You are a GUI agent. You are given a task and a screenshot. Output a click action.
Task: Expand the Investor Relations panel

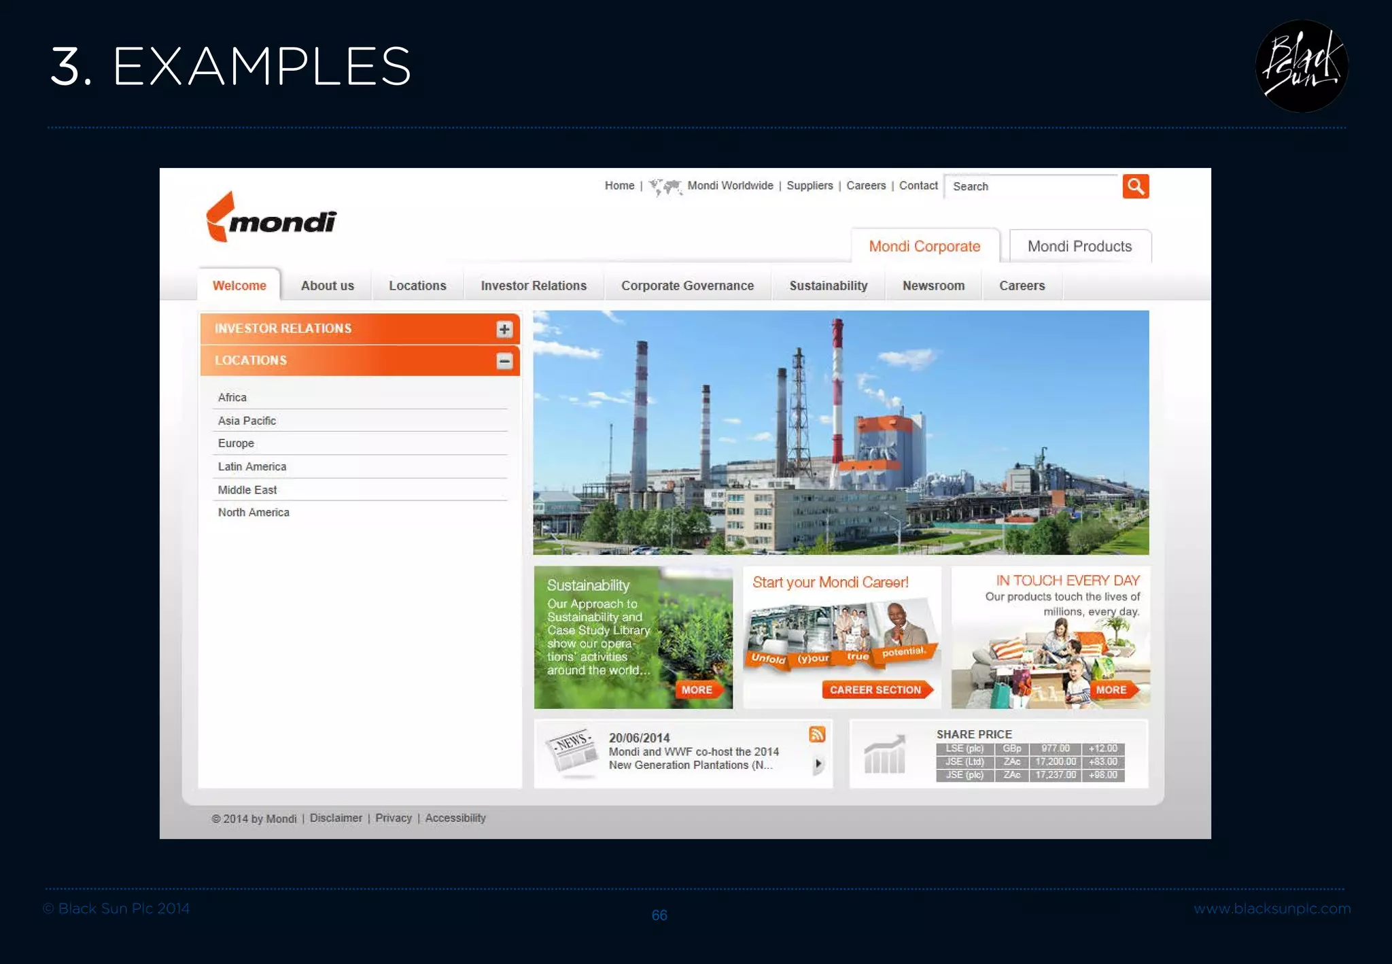click(x=504, y=329)
